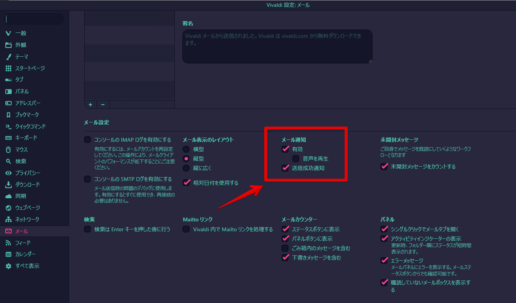Click the gear icon beside すべて表示
Screen dimensions: 516x303
click(8, 266)
